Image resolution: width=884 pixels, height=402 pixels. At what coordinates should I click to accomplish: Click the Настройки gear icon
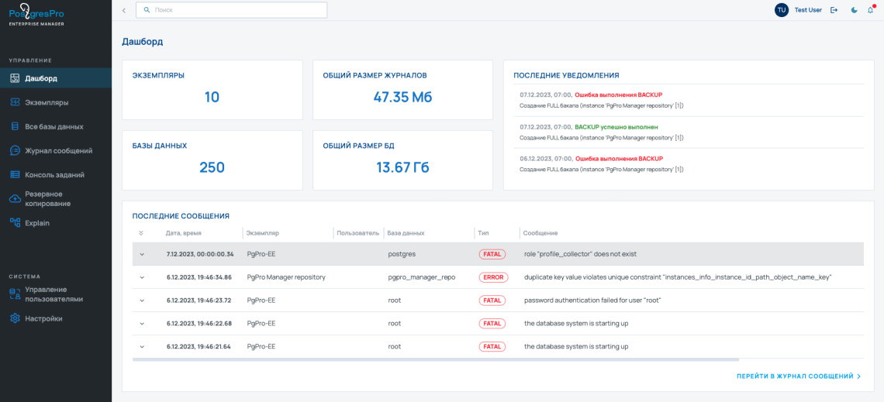(x=16, y=318)
